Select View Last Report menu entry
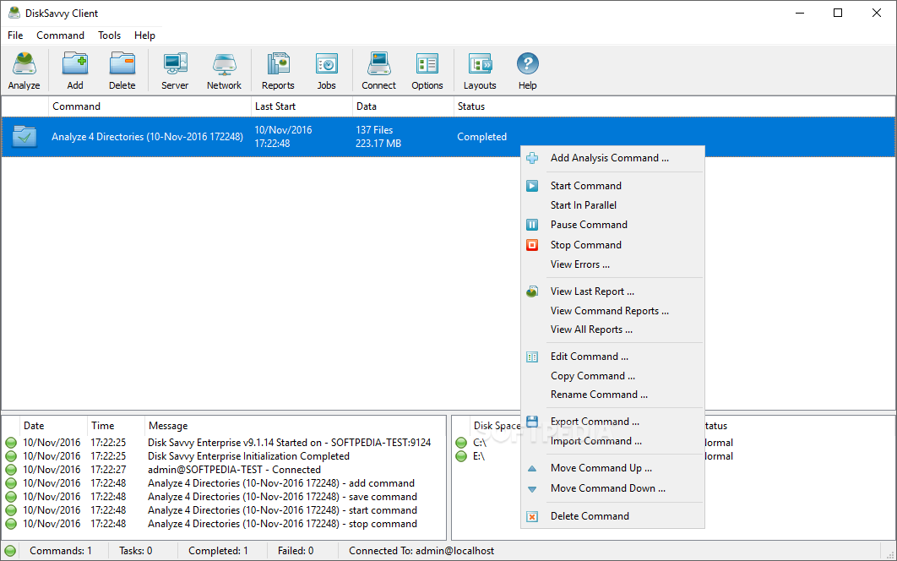This screenshot has height=561, width=897. click(x=612, y=291)
